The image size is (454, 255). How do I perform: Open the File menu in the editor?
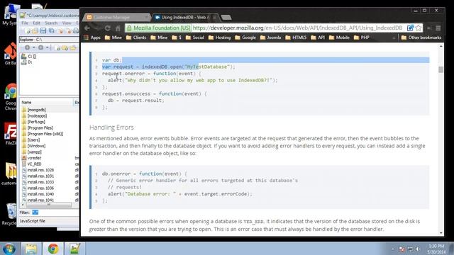coord(25,23)
